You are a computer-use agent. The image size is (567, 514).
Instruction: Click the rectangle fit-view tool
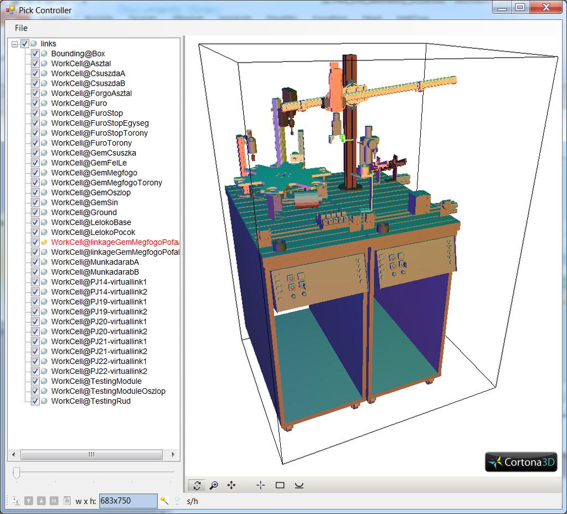pos(280,485)
